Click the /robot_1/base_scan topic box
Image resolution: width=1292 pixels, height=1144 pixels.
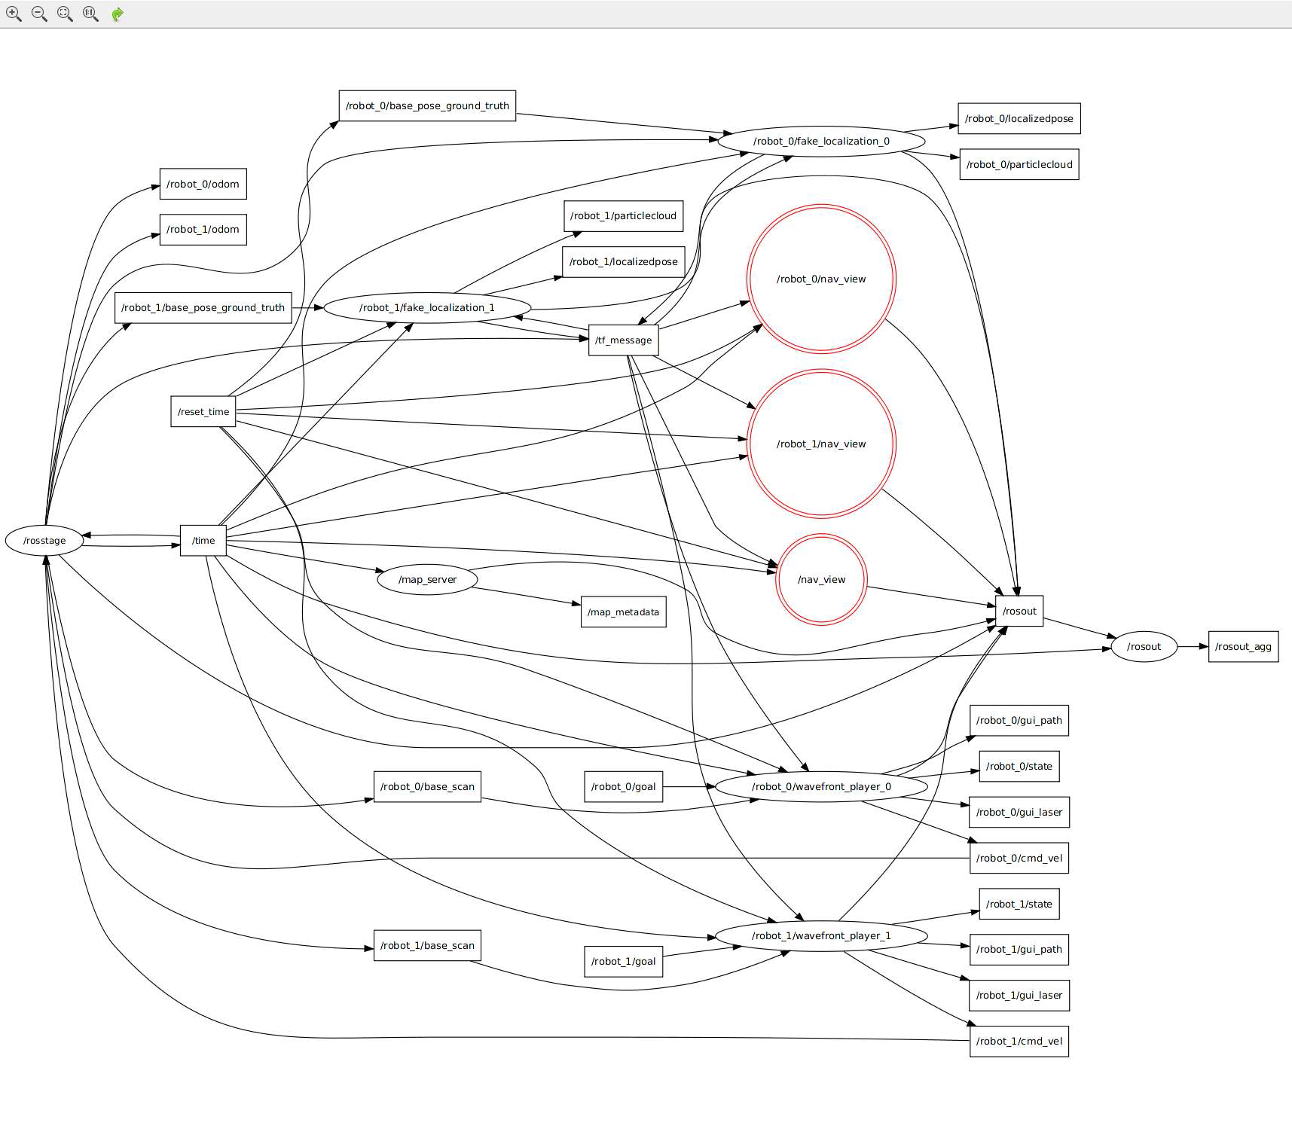[427, 945]
